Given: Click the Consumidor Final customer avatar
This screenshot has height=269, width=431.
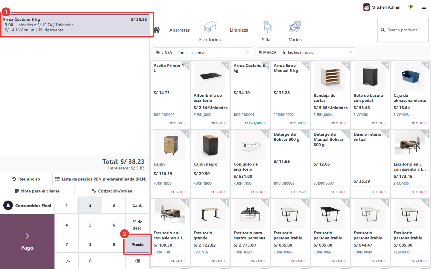Looking at the screenshot, I should [8, 205].
